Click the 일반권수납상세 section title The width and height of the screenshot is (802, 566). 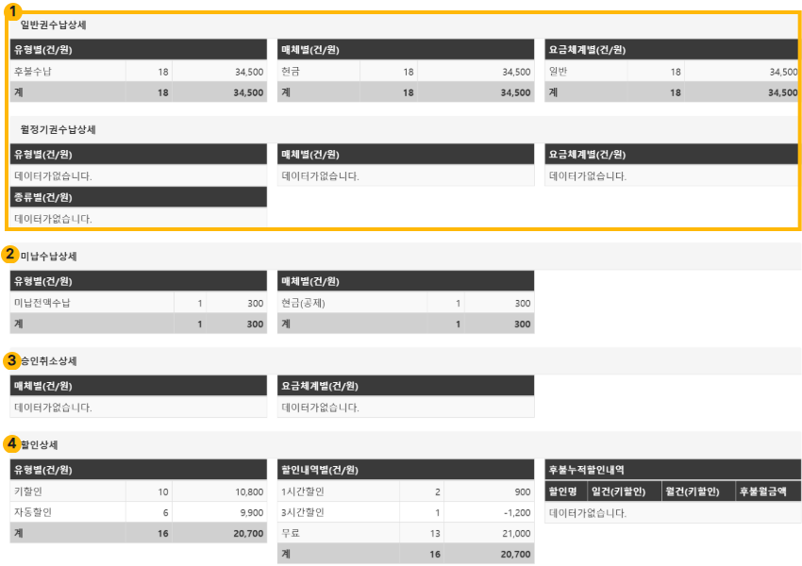tap(53, 25)
